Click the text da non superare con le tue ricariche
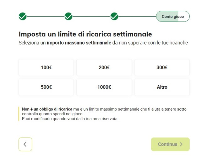This screenshot has width=202, height=168. pyautogui.click(x=150, y=43)
